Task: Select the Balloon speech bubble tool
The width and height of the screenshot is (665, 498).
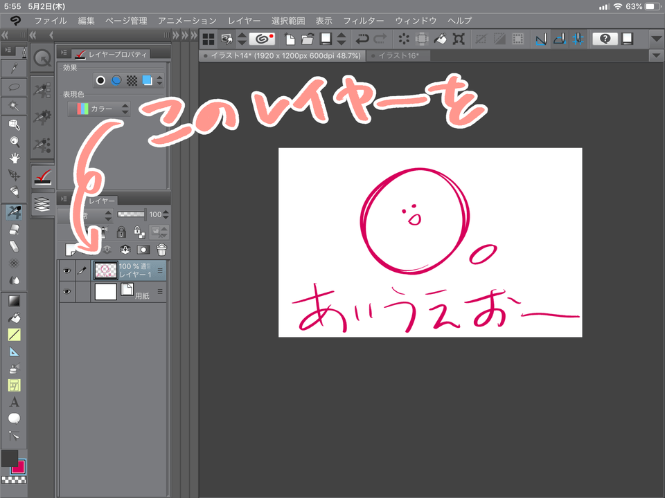Action: click(14, 418)
